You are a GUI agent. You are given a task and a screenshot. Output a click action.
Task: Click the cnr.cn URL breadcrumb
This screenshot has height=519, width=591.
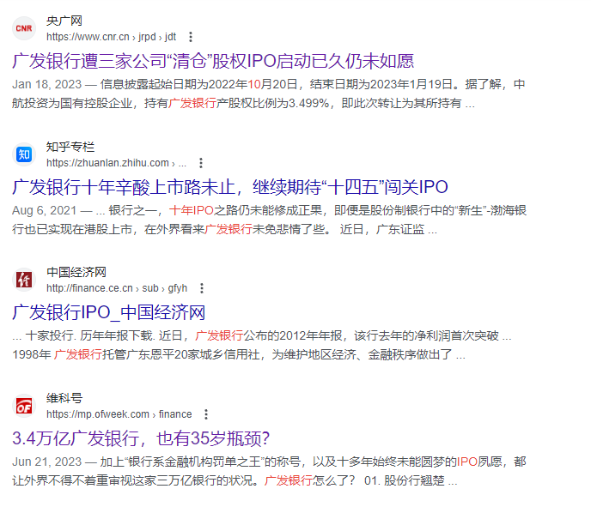pyautogui.click(x=111, y=37)
